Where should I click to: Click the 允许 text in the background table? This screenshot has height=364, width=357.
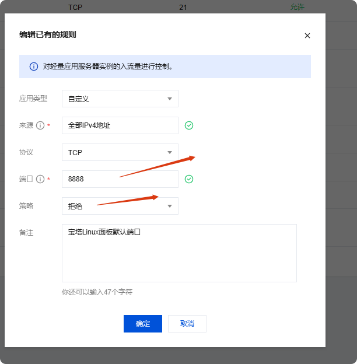(x=297, y=7)
